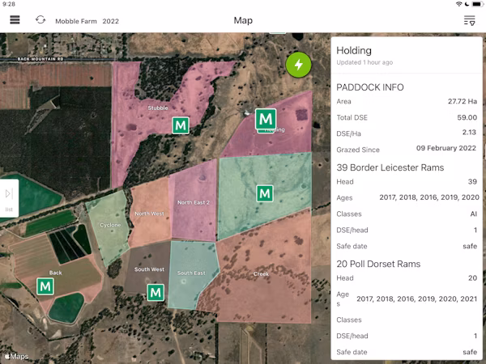Image resolution: width=486 pixels, height=364 pixels.
Task: Open 39 Border Leicester Rams mob
Action: tap(390, 167)
